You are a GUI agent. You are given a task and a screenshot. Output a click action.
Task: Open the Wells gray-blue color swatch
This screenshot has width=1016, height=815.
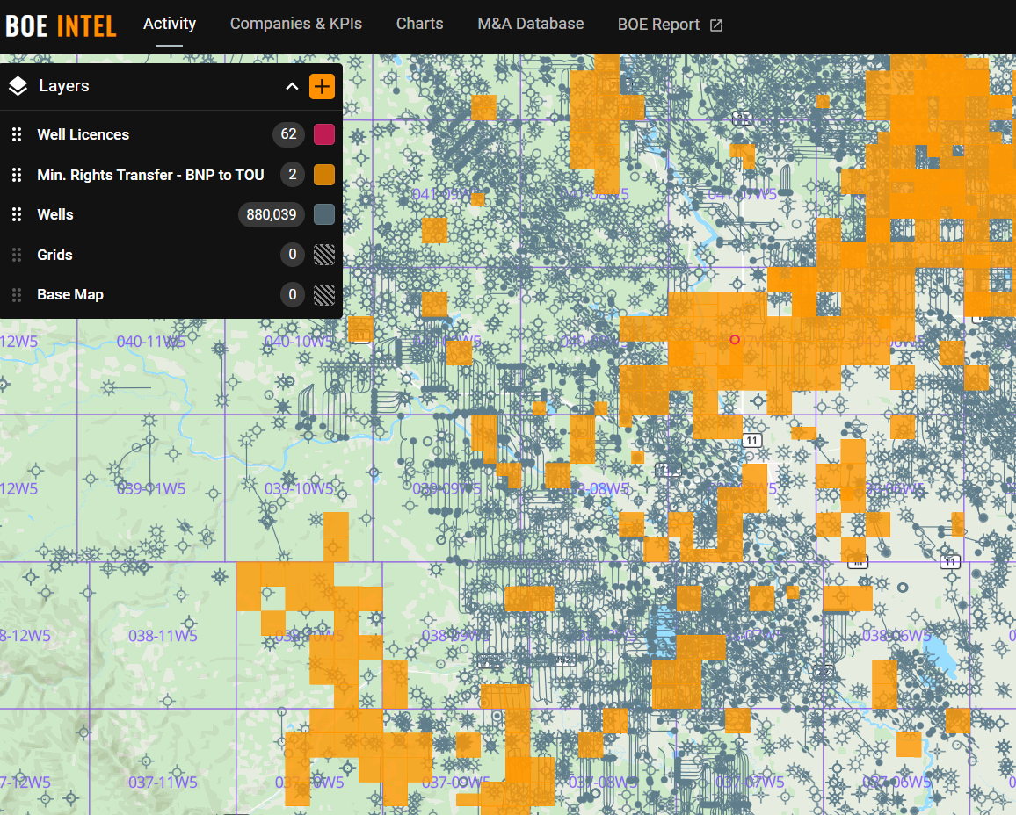(324, 214)
